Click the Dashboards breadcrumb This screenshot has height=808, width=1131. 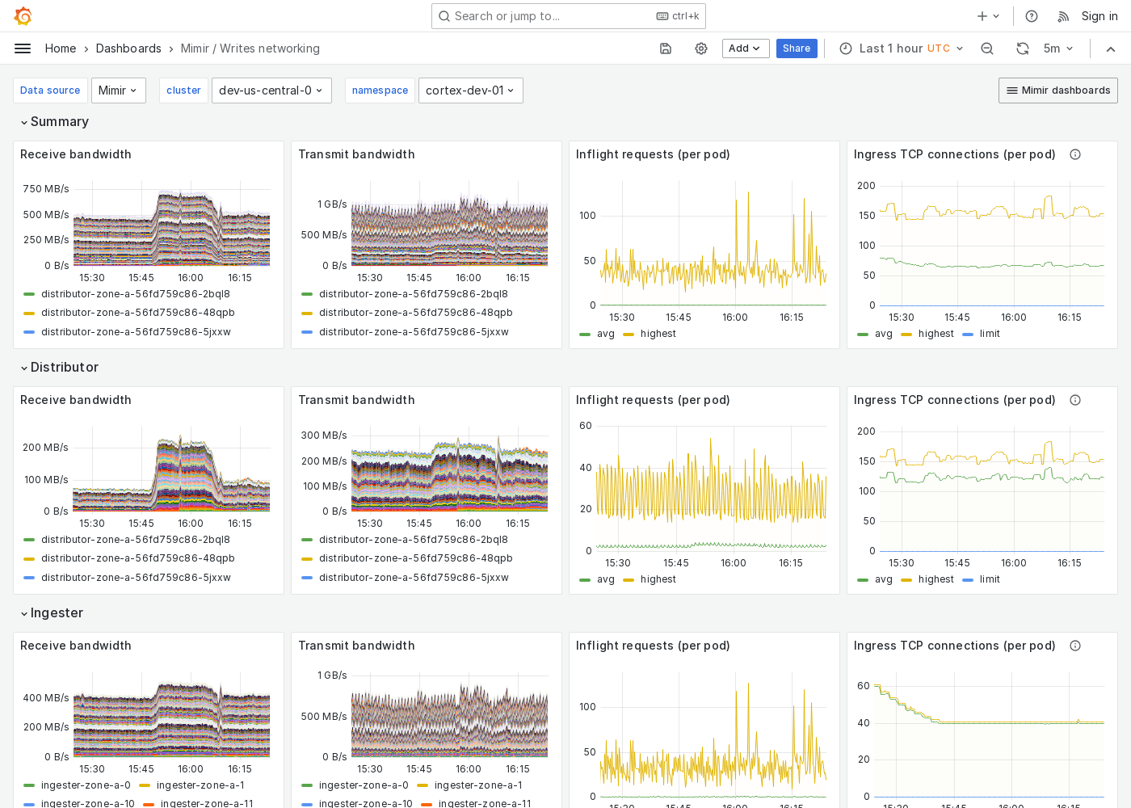tap(128, 48)
